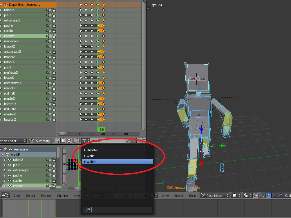Select the cabeza channel in dope sheet
The height and width of the screenshot is (218, 291).
[28, 36]
